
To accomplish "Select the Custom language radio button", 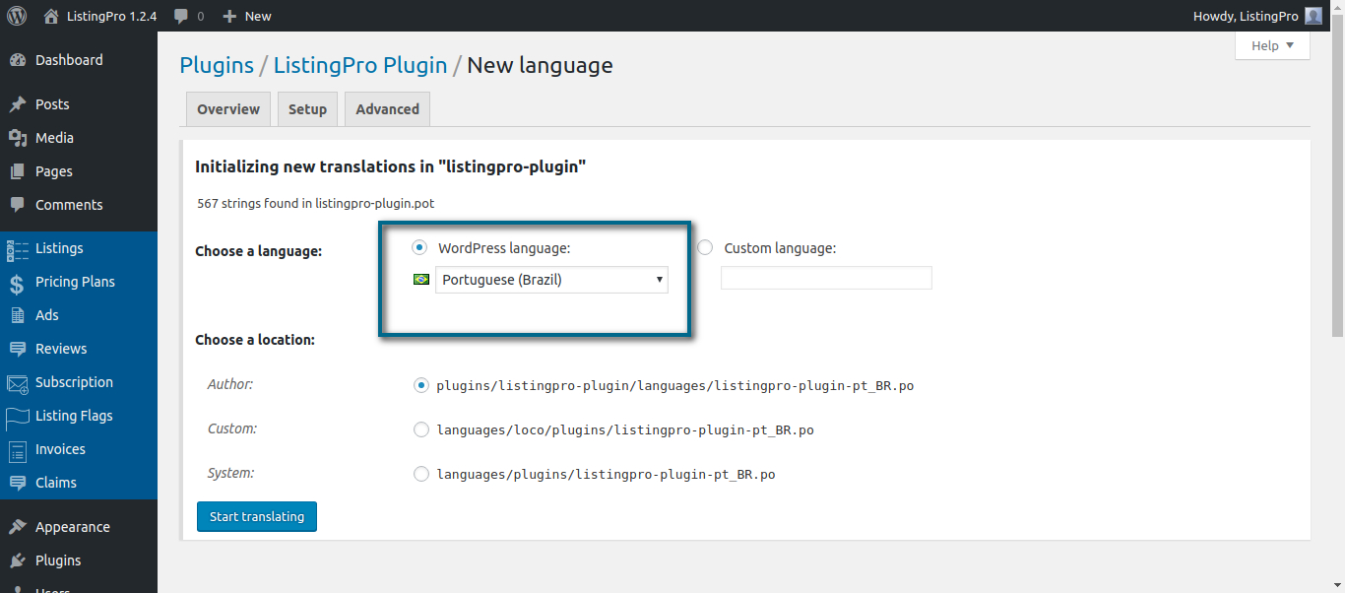I will pos(705,247).
